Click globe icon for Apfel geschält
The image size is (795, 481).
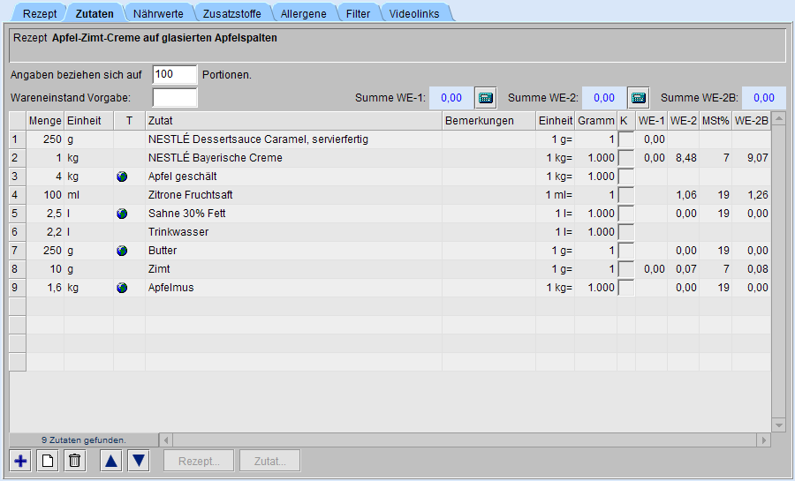[122, 177]
